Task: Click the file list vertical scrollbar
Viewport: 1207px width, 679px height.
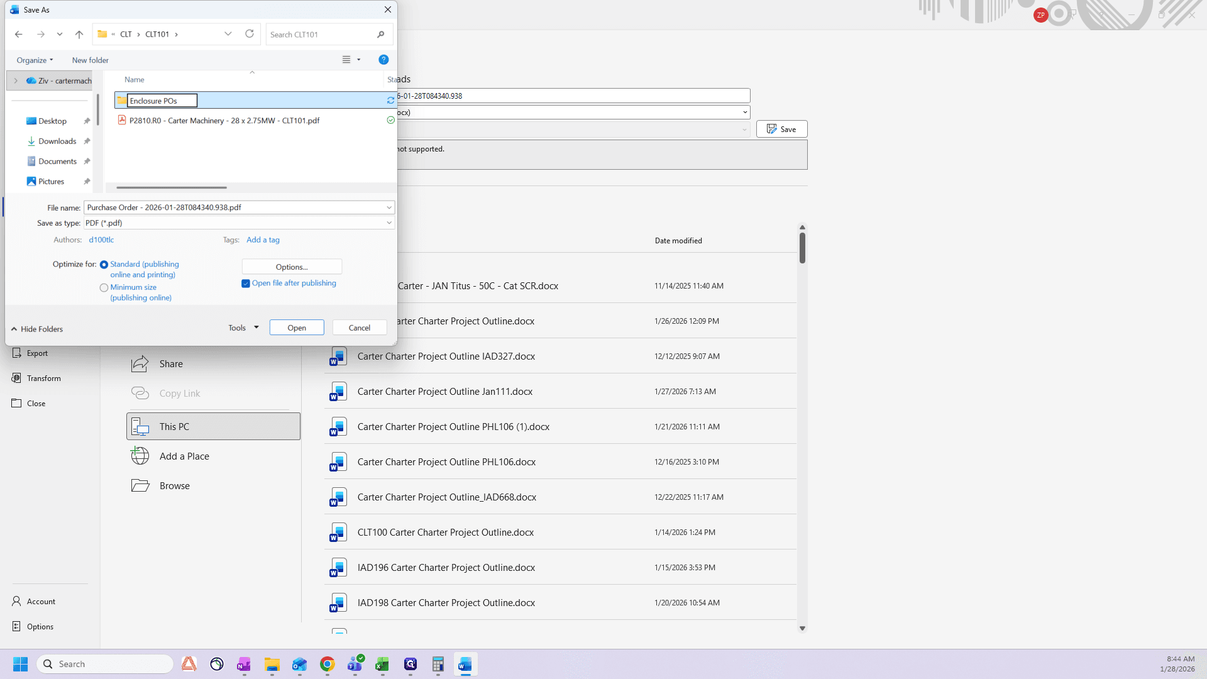Action: coord(802,428)
